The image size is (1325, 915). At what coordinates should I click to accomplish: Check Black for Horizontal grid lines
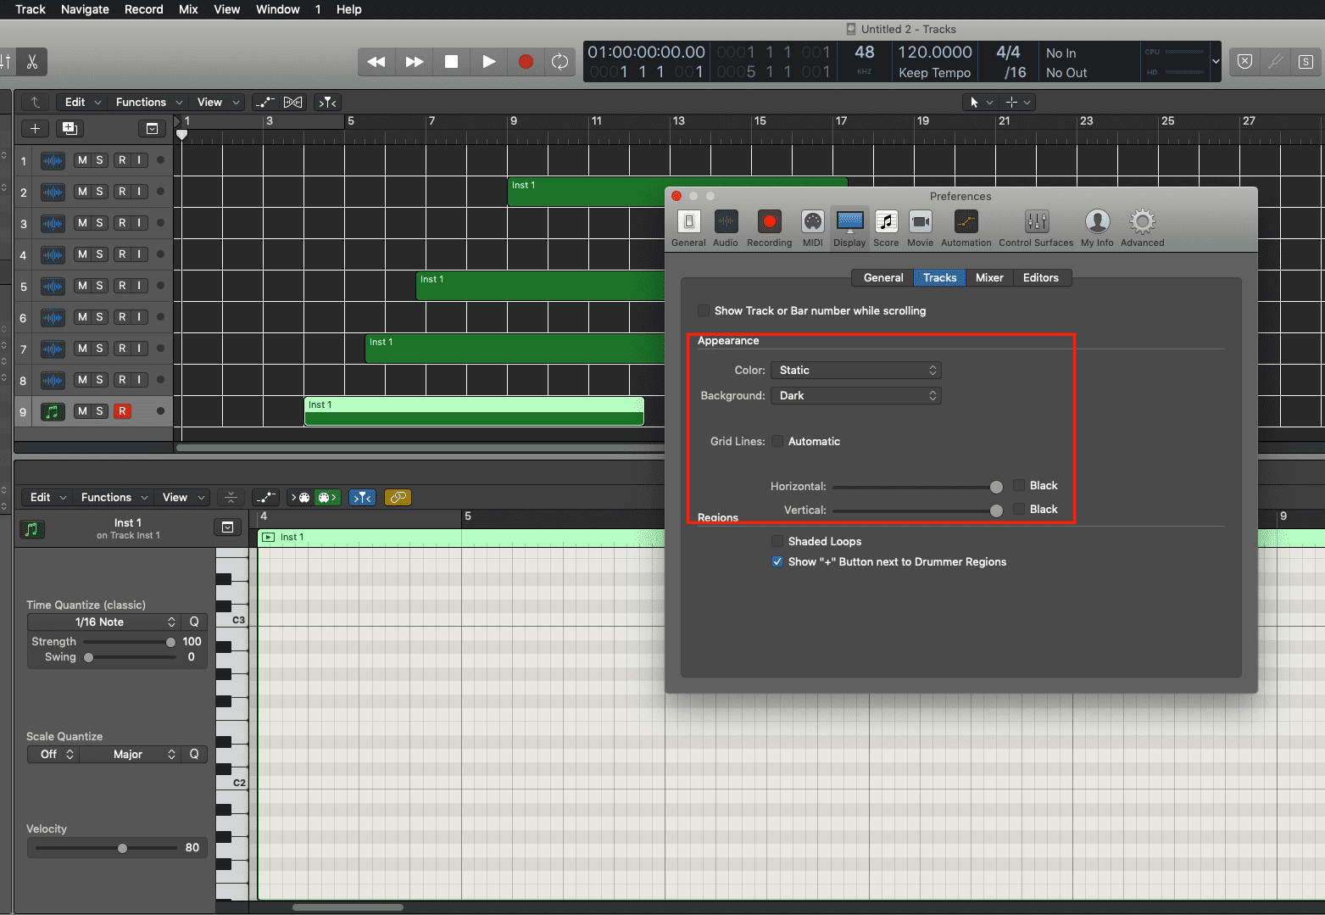tap(1019, 485)
